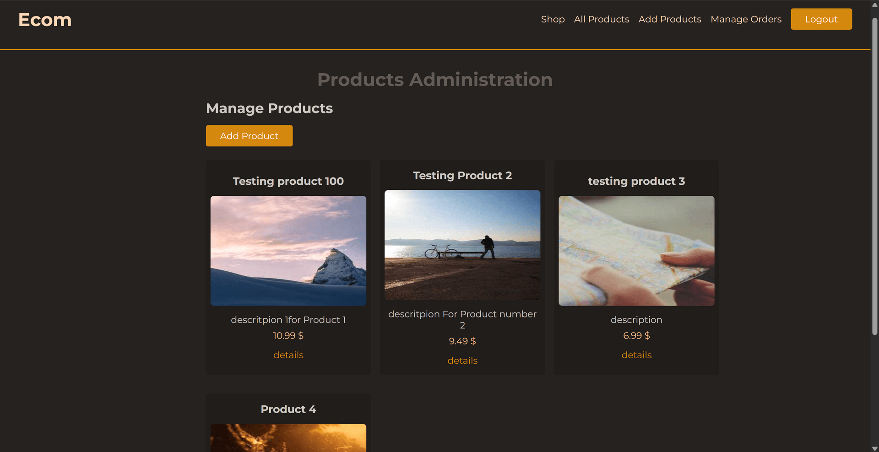Click the Product 4 image thumbnail
The width and height of the screenshot is (879, 452).
pos(288,438)
